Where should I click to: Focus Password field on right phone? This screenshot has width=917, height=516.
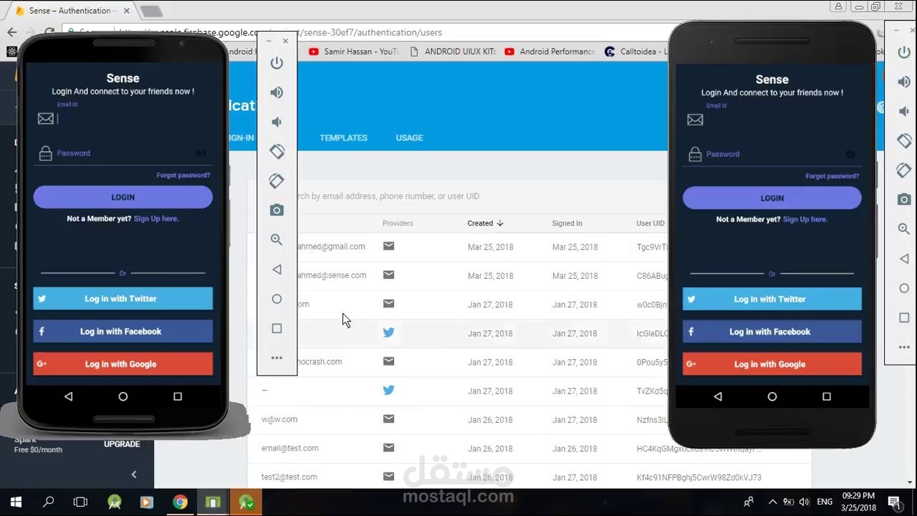coord(771,154)
